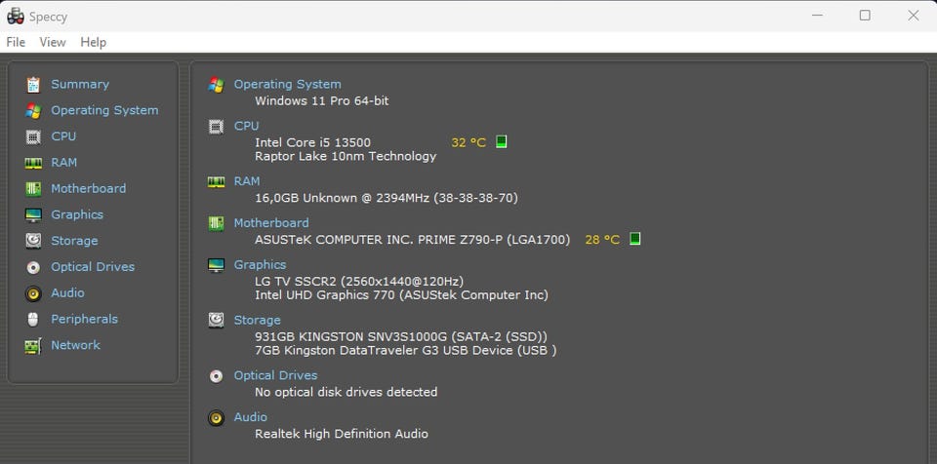Open the File menu
The image size is (937, 464).
pos(16,42)
